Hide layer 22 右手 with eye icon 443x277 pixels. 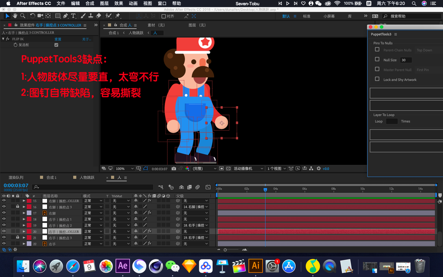click(x=4, y=243)
